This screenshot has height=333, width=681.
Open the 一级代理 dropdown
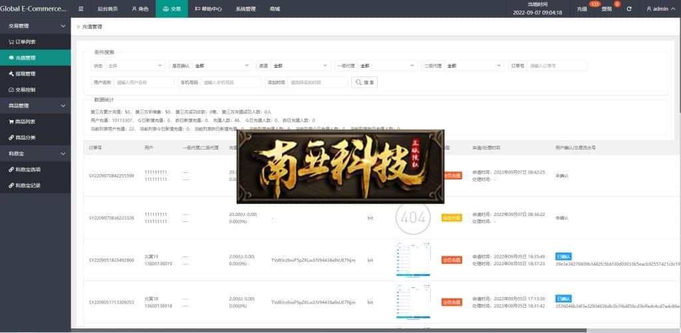point(388,66)
